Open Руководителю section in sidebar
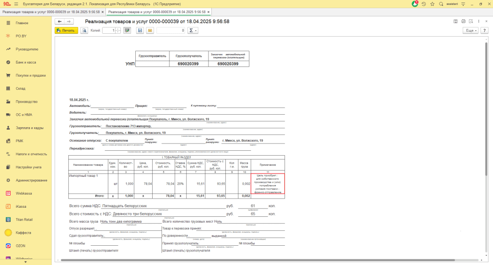493x265 pixels. pyautogui.click(x=27, y=50)
